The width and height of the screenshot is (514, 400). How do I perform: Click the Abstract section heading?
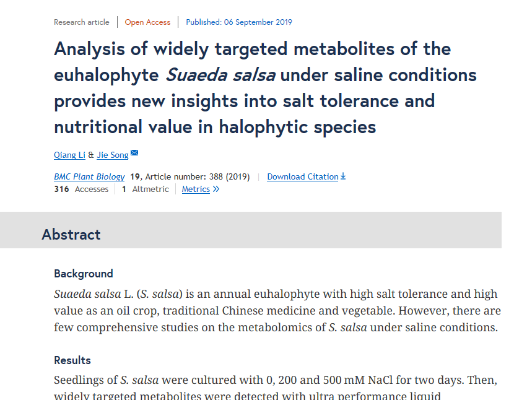[71, 235]
